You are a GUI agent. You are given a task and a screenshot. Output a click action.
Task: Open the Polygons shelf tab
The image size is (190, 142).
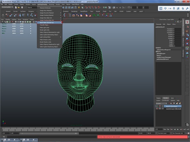[31, 11]
